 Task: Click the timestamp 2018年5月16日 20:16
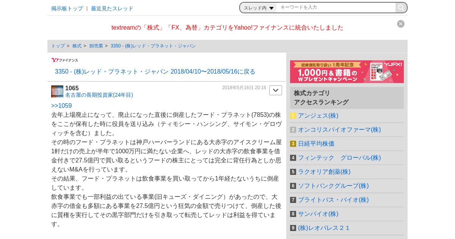point(244,88)
